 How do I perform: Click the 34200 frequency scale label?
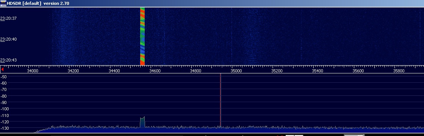73,71
